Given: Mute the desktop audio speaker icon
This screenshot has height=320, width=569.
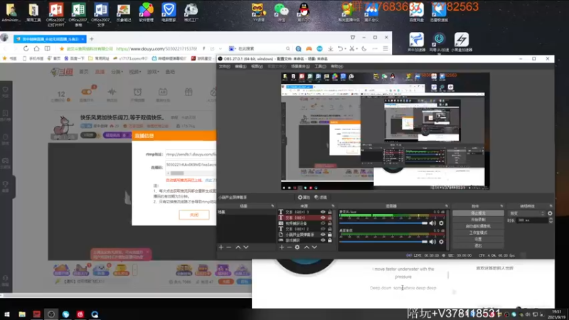Looking at the screenshot, I should pos(432,242).
